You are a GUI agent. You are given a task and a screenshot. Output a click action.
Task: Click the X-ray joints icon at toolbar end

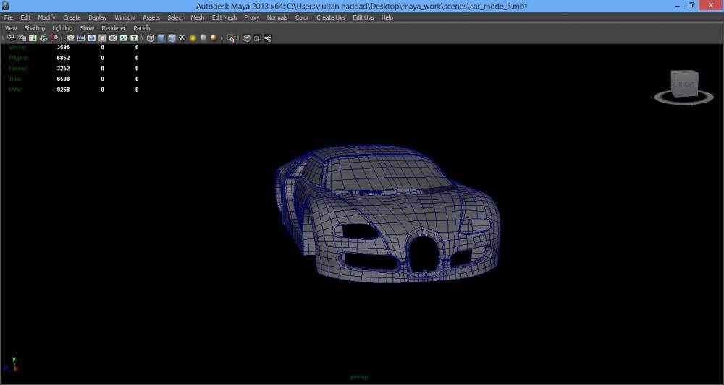267,38
